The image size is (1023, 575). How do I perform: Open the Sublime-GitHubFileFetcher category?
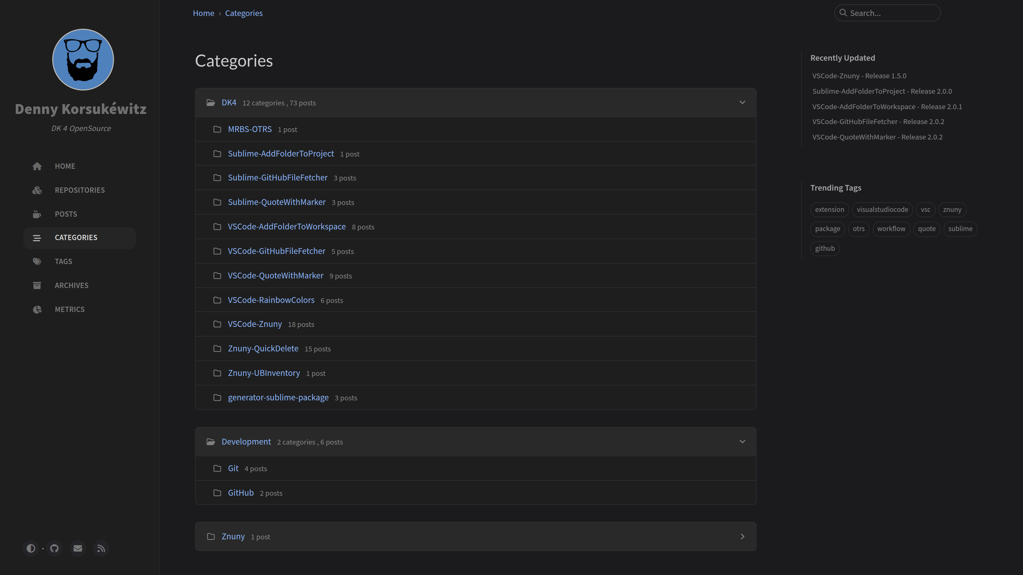(278, 178)
